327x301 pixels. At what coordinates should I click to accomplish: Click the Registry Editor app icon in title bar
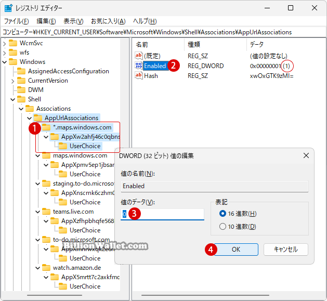(x=8, y=8)
